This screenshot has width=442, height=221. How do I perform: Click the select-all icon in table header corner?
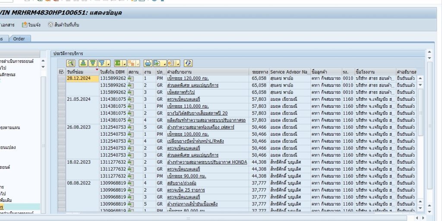[61, 72]
